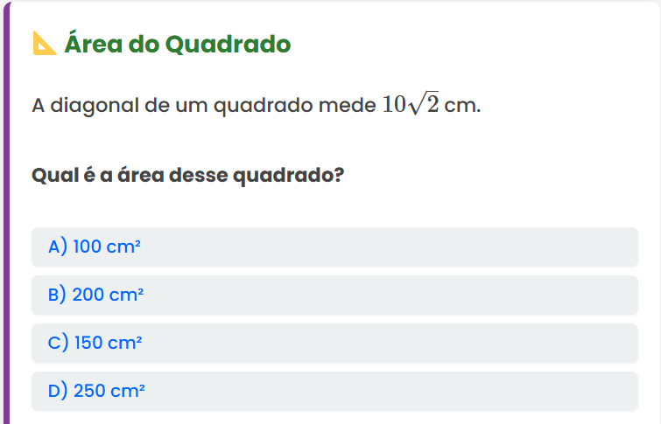Mark answer D) 250 cm² as your choice
Image resolution: width=661 pixels, height=424 pixels.
pos(334,392)
